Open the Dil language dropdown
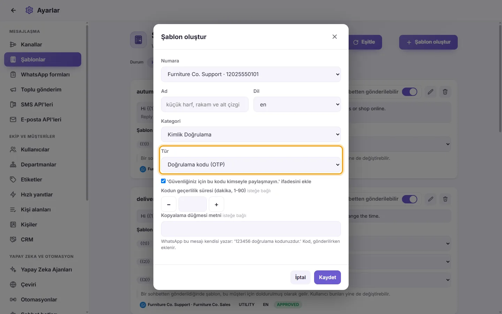 (x=297, y=104)
